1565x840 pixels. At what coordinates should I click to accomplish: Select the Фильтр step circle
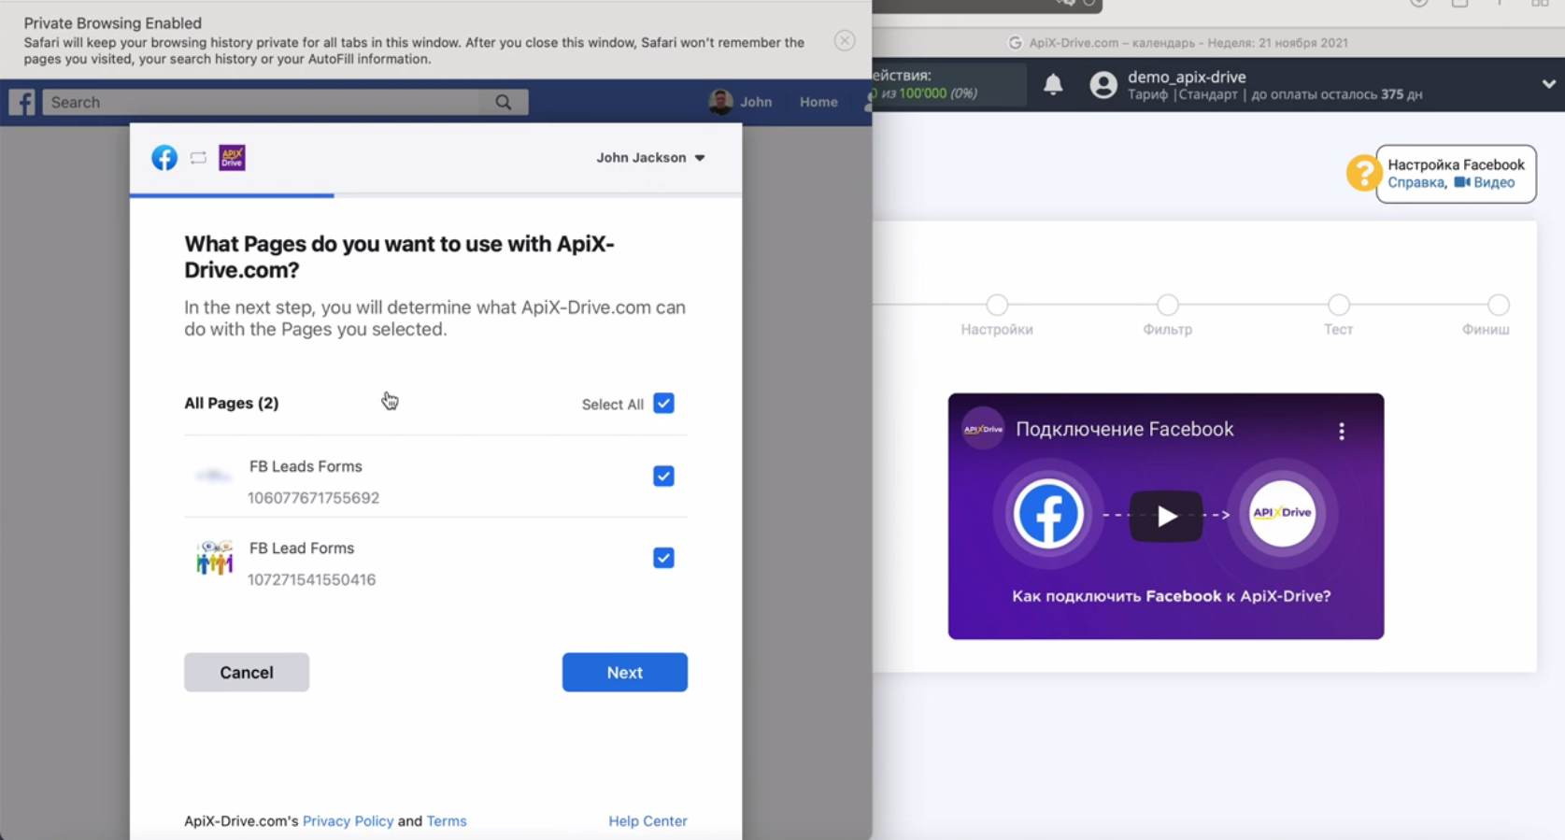click(1168, 305)
